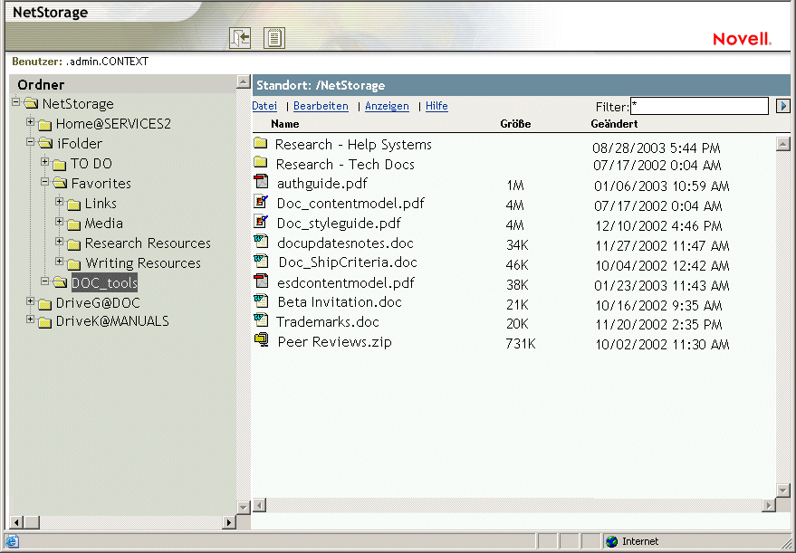
Task: Open the document list icon in header
Action: tap(274, 38)
